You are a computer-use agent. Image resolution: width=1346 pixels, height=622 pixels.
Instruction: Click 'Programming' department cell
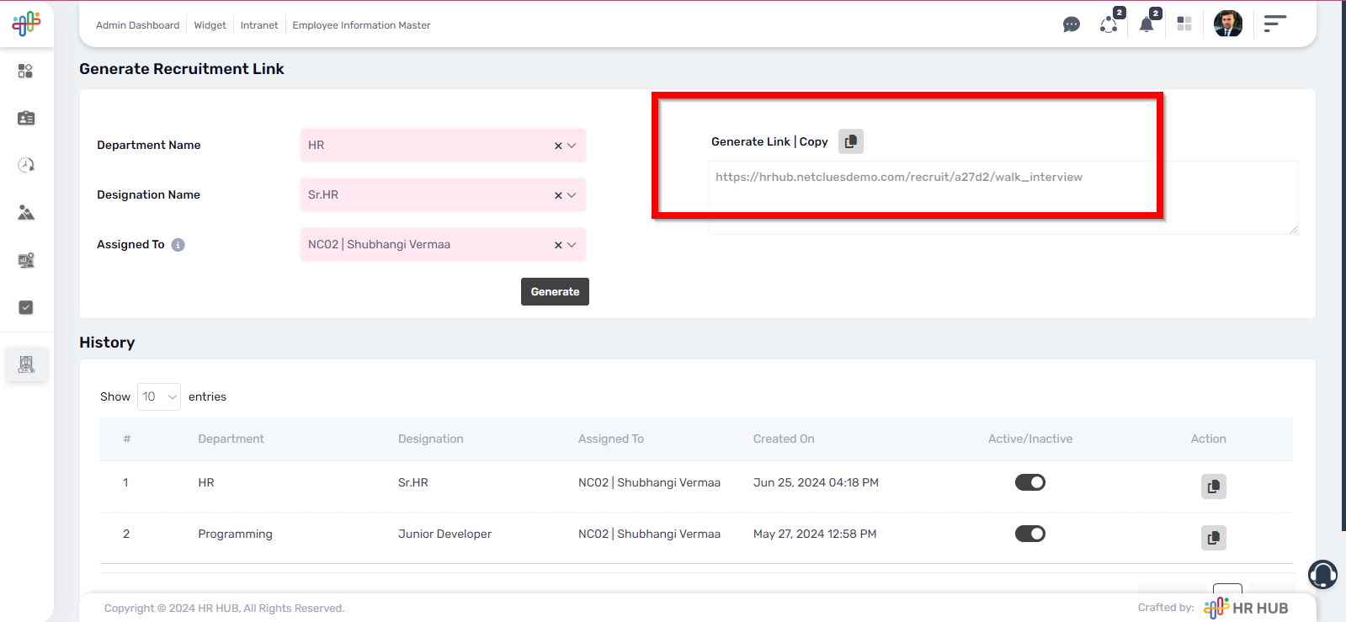tap(235, 534)
